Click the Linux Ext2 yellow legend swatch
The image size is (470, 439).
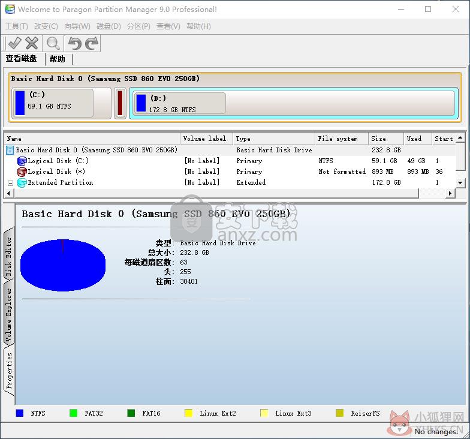coord(188,413)
